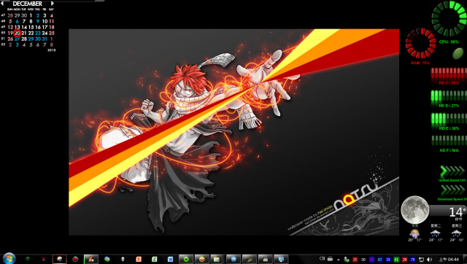Open the IME keyboard tray icon
The width and height of the screenshot is (467, 264).
[331, 259]
